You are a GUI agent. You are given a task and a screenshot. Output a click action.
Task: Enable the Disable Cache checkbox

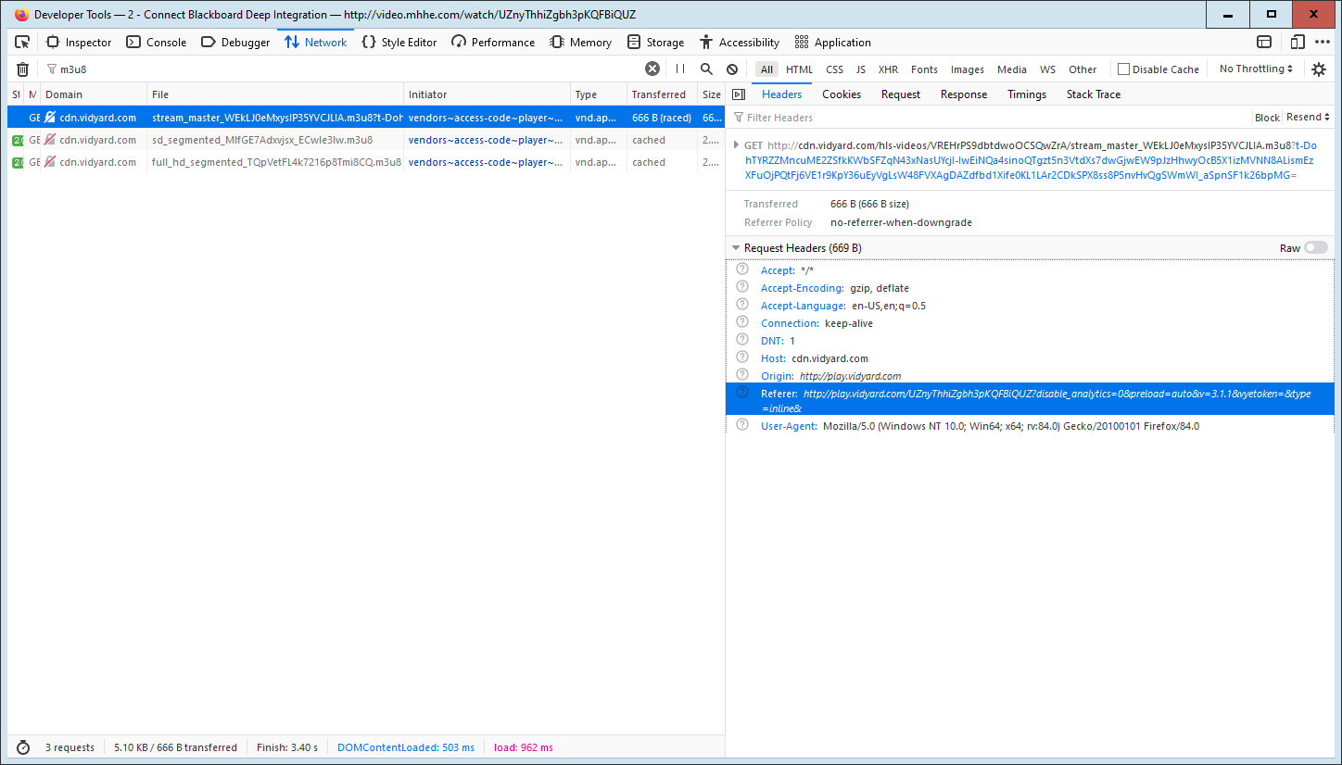point(1123,69)
